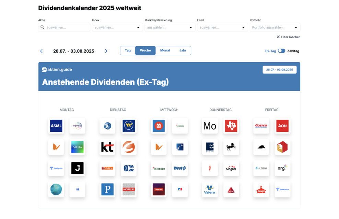
Task: Open the Singtel dividend tile
Action: [x=231, y=168]
